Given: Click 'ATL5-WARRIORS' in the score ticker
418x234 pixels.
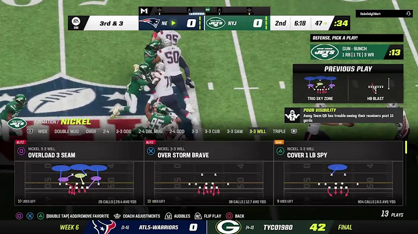Looking at the screenshot, I should point(158,228).
